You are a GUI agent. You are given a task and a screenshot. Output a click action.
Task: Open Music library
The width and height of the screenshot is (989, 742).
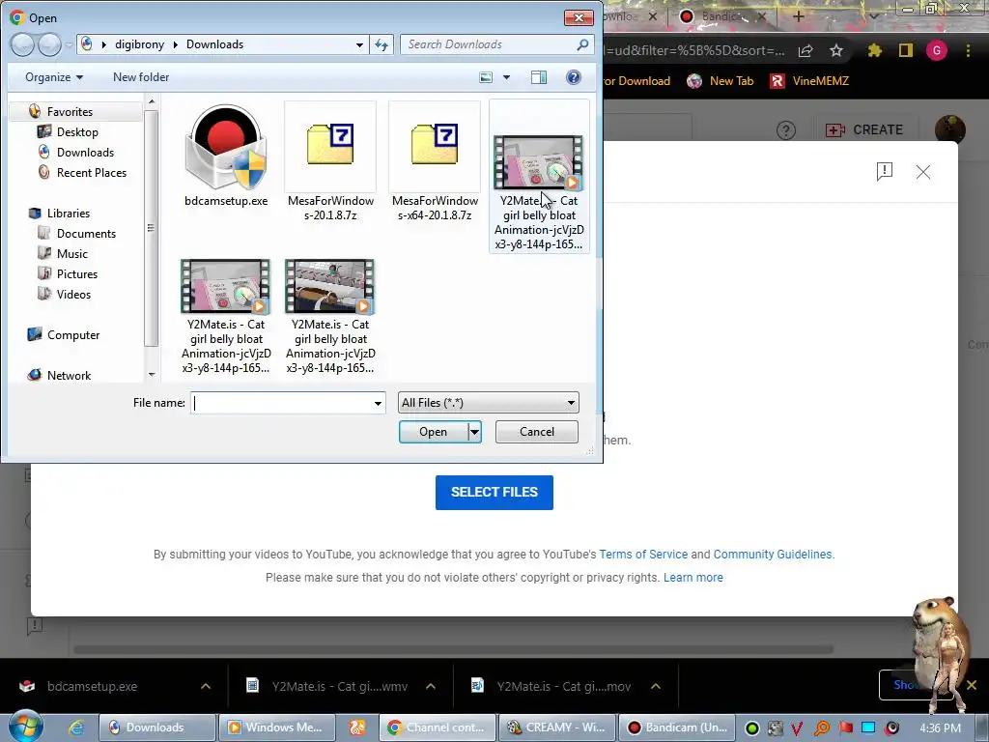[x=71, y=254]
